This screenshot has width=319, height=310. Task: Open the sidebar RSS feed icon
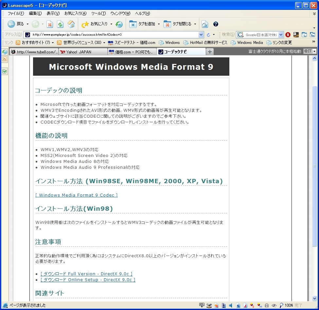tap(5, 59)
